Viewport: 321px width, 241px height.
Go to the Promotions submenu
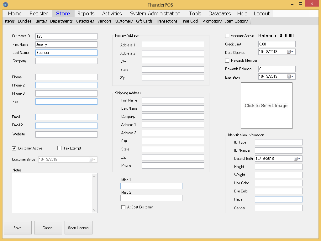(212, 21)
